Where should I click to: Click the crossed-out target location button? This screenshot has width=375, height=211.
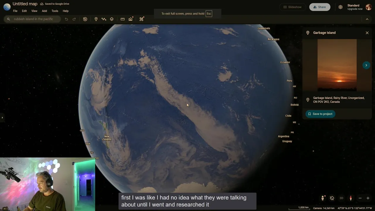pos(332,198)
